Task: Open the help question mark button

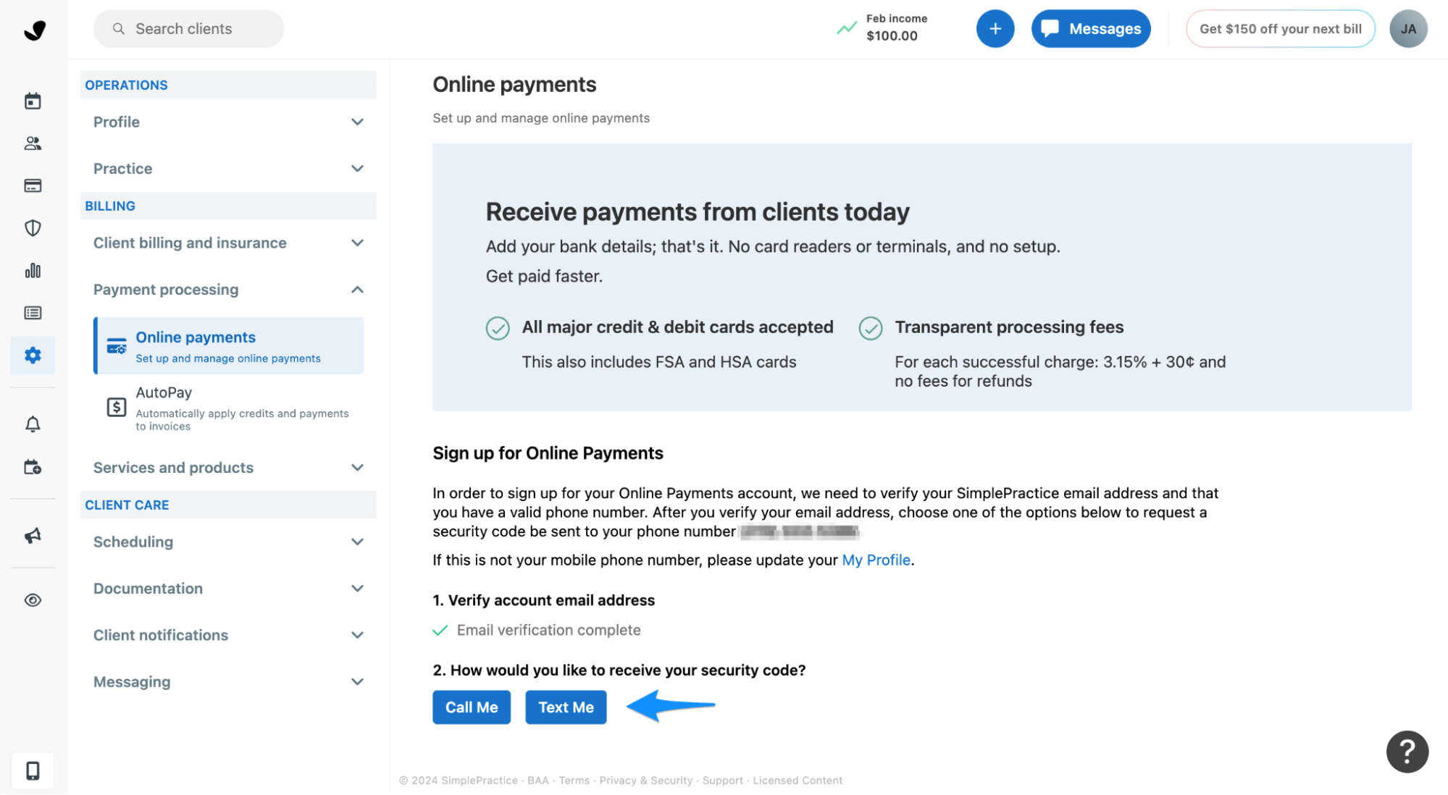Action: tap(1407, 752)
